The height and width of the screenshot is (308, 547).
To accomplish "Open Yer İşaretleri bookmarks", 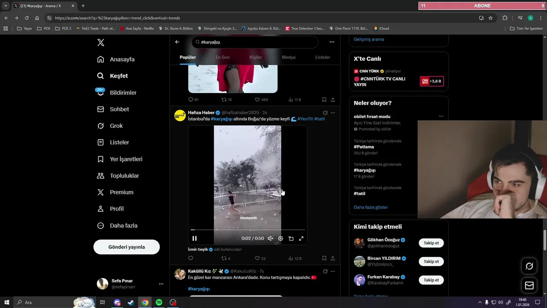I will 120,159.
